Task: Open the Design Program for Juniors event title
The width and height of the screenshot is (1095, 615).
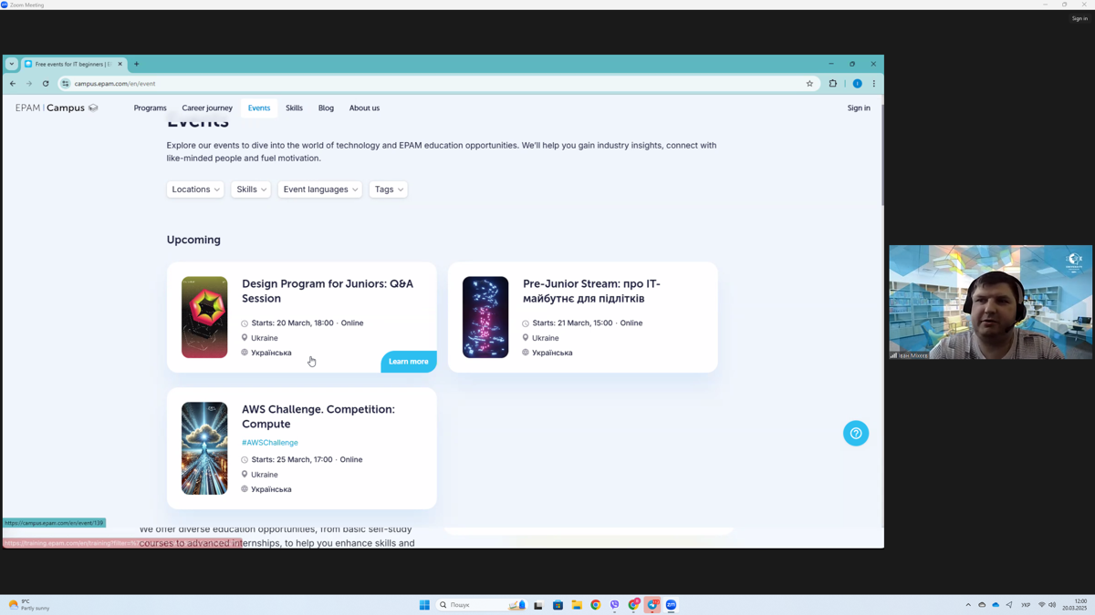Action: pos(328,291)
